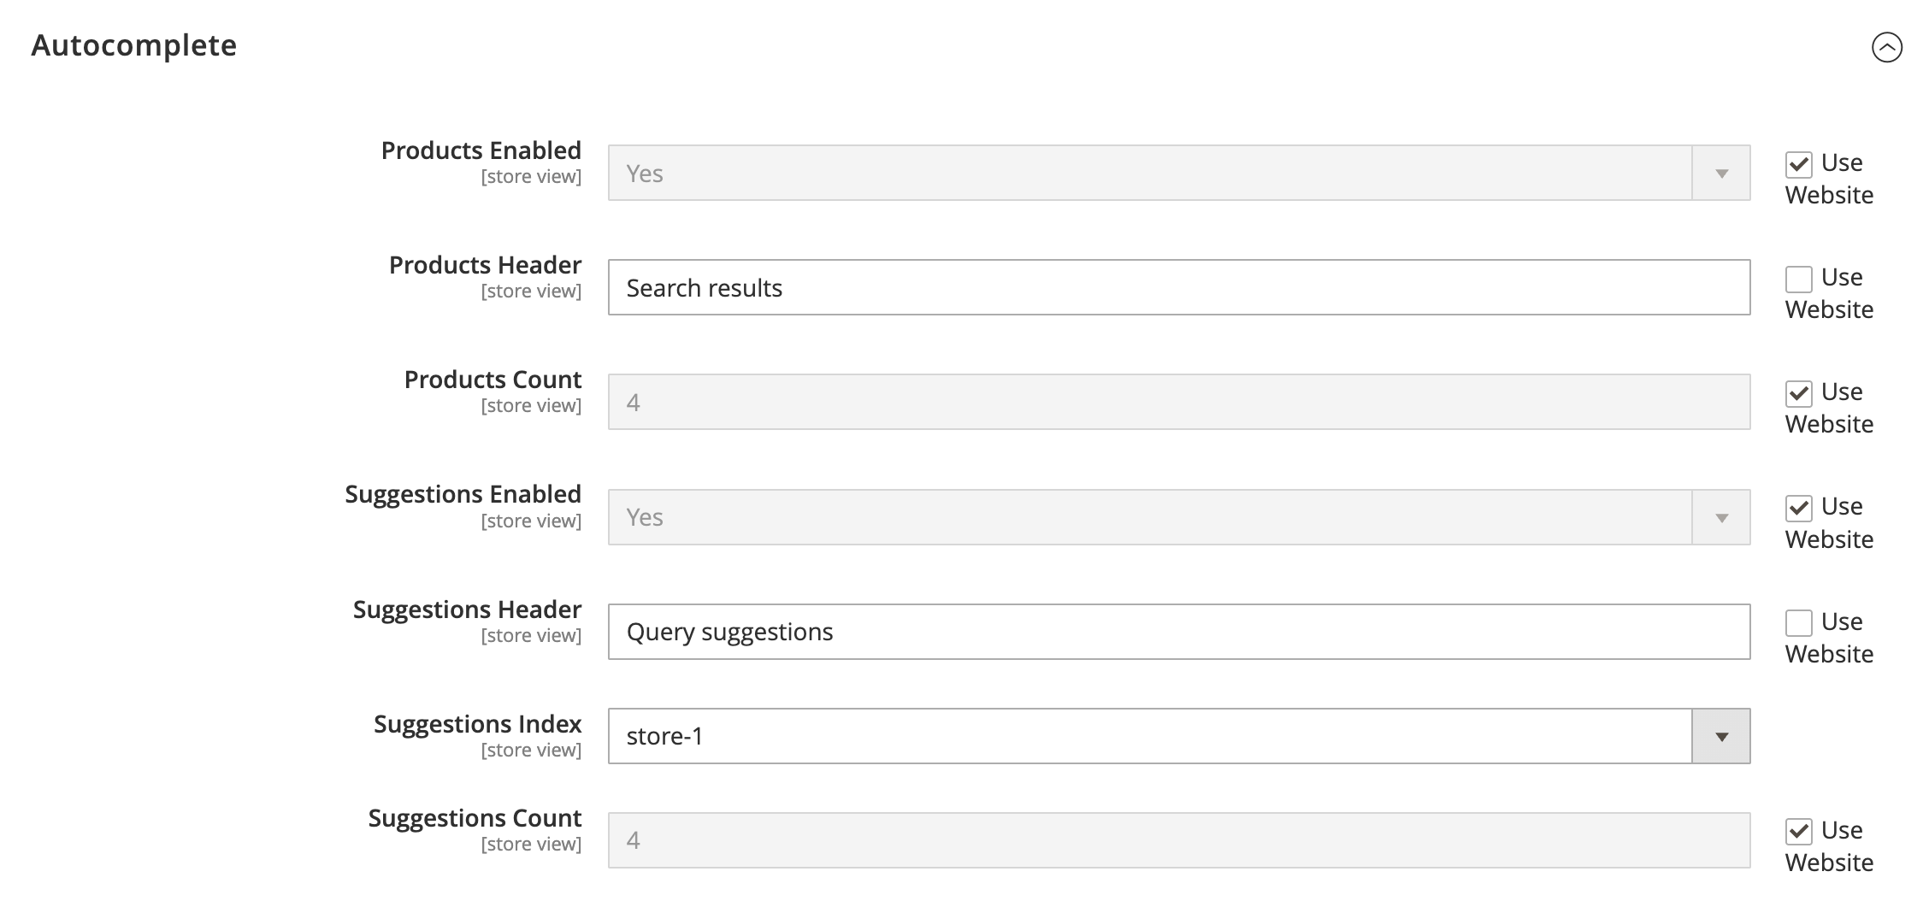
Task: Click the Autocomplete section heading
Action: (134, 45)
